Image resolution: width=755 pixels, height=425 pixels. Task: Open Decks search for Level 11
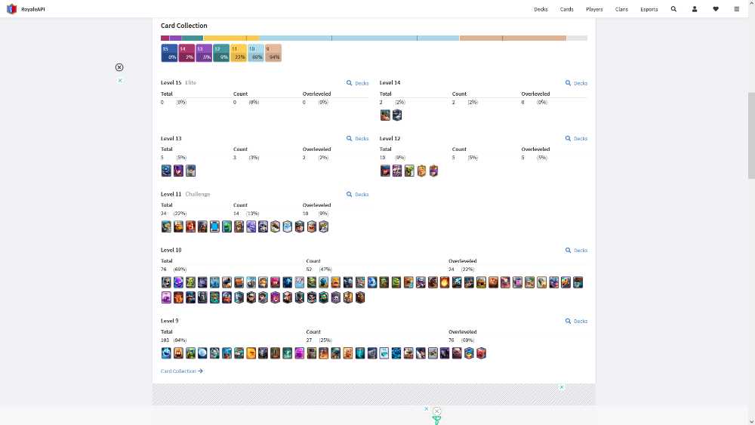click(x=357, y=195)
